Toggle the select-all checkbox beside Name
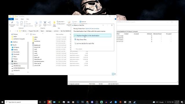 coord(31,34)
